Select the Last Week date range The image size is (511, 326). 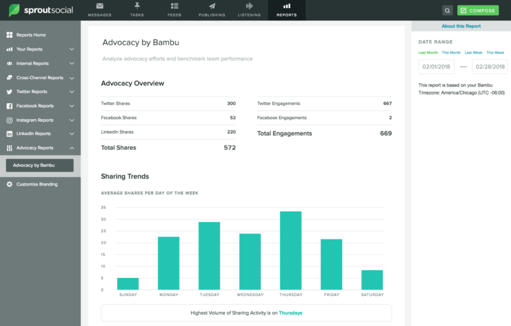point(473,53)
